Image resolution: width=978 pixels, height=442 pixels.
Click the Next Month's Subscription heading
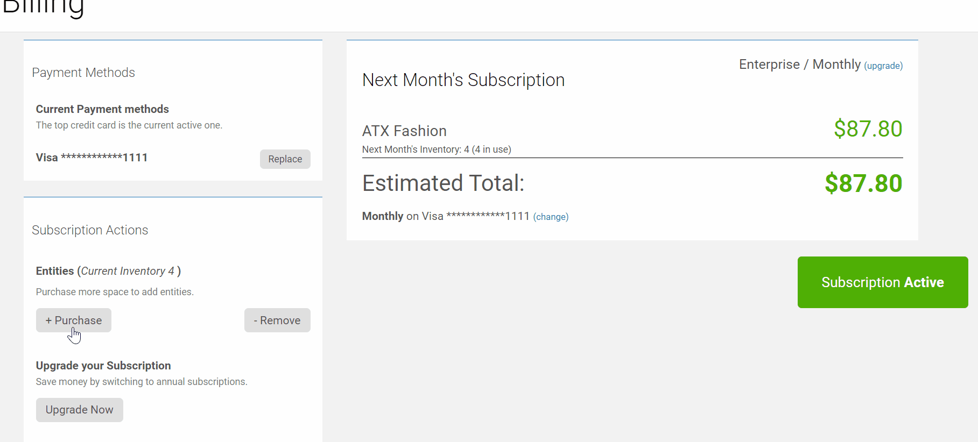(463, 80)
